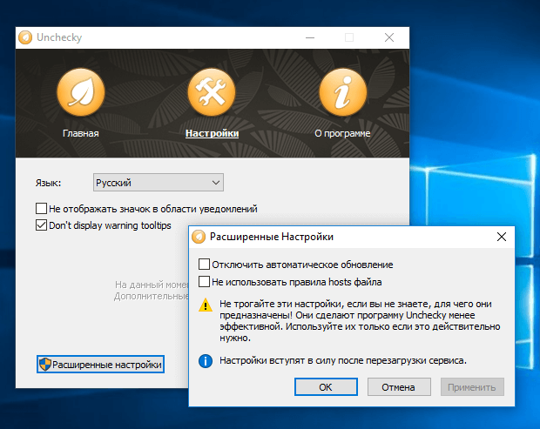This screenshot has height=429, width=540.
Task: Click the Не трогайте эти настройки warning text
Action: click(x=360, y=321)
